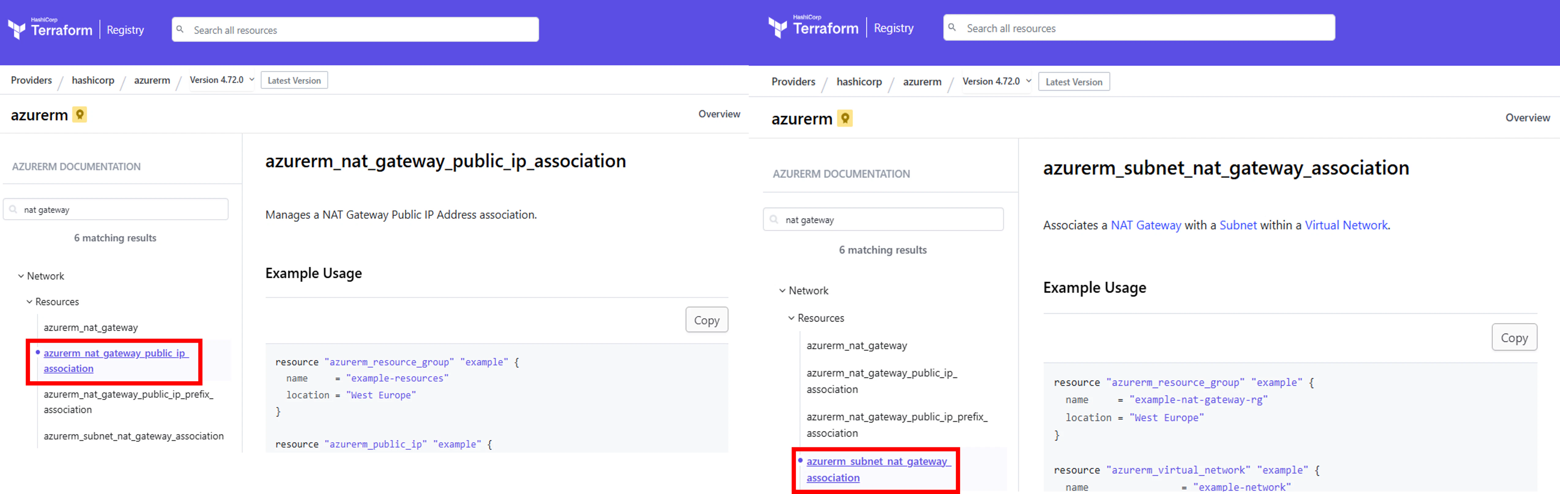The image size is (1560, 494).
Task: Click the yellow official badge beside azurerm, right
Action: [845, 118]
